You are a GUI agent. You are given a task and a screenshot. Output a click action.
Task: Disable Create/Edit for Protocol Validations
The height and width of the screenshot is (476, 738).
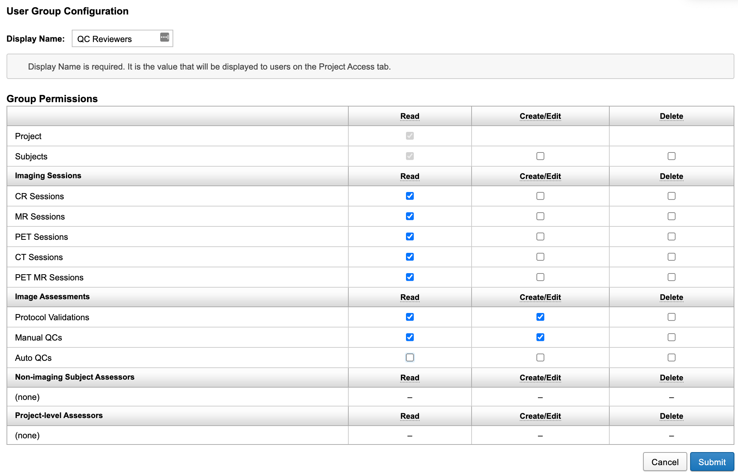[x=540, y=317]
